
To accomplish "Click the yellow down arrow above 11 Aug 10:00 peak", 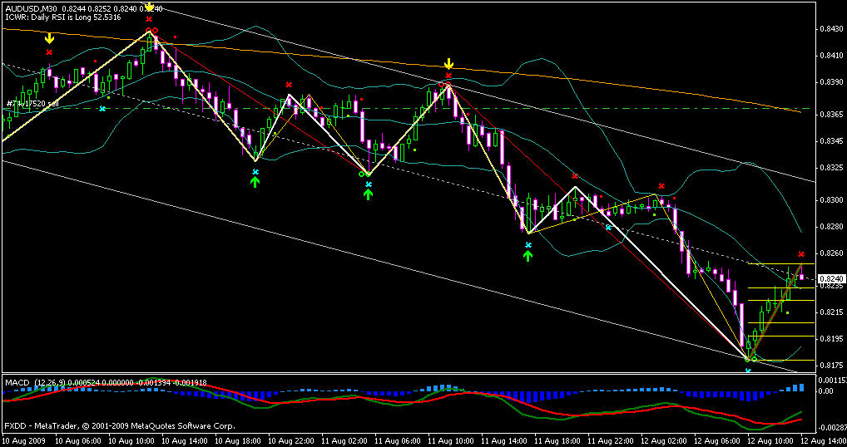I will click(x=448, y=64).
